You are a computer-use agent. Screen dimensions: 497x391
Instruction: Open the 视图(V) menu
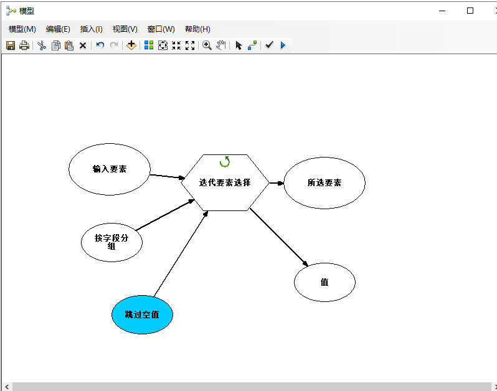click(125, 29)
